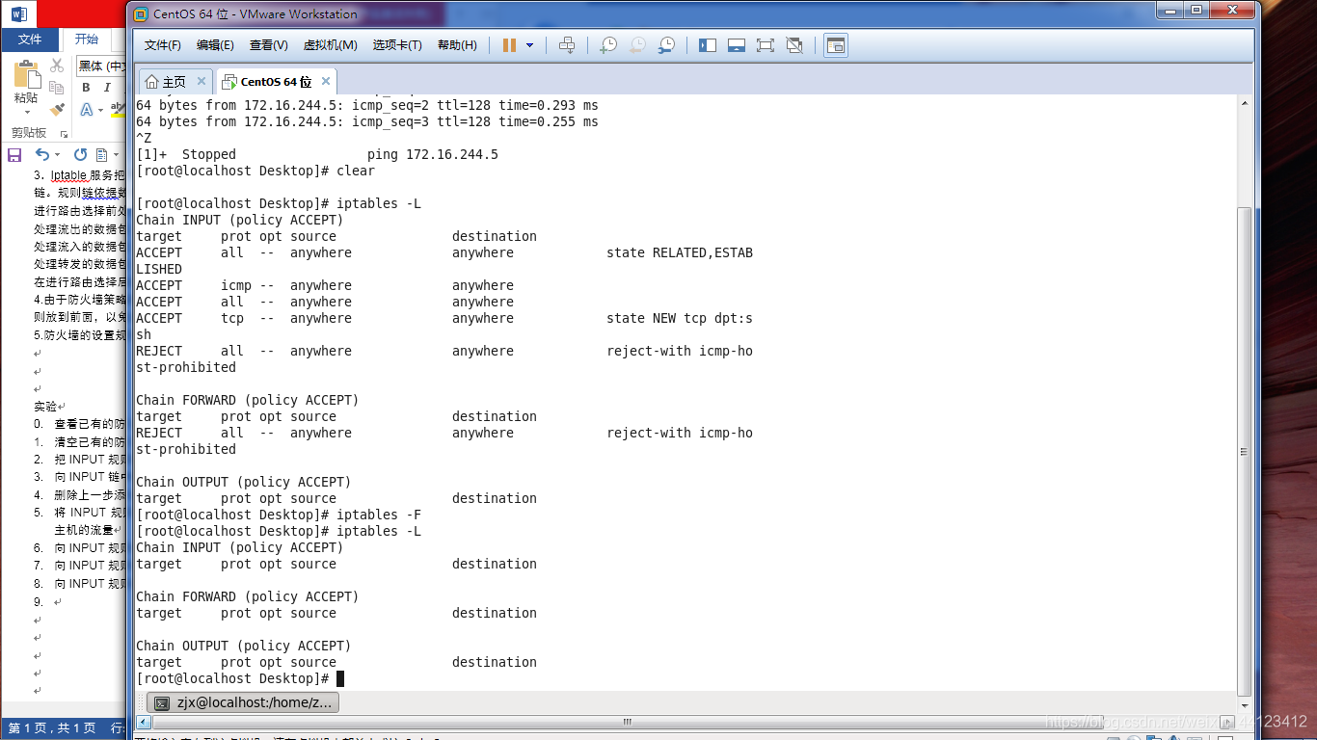Toggle the thumbnail bar icon in VMware toolbar
The height and width of the screenshot is (740, 1317).
737,45
